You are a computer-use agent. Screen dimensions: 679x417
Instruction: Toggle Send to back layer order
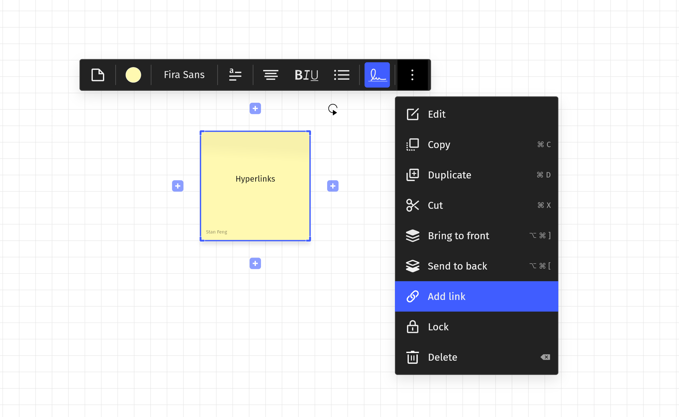477,266
